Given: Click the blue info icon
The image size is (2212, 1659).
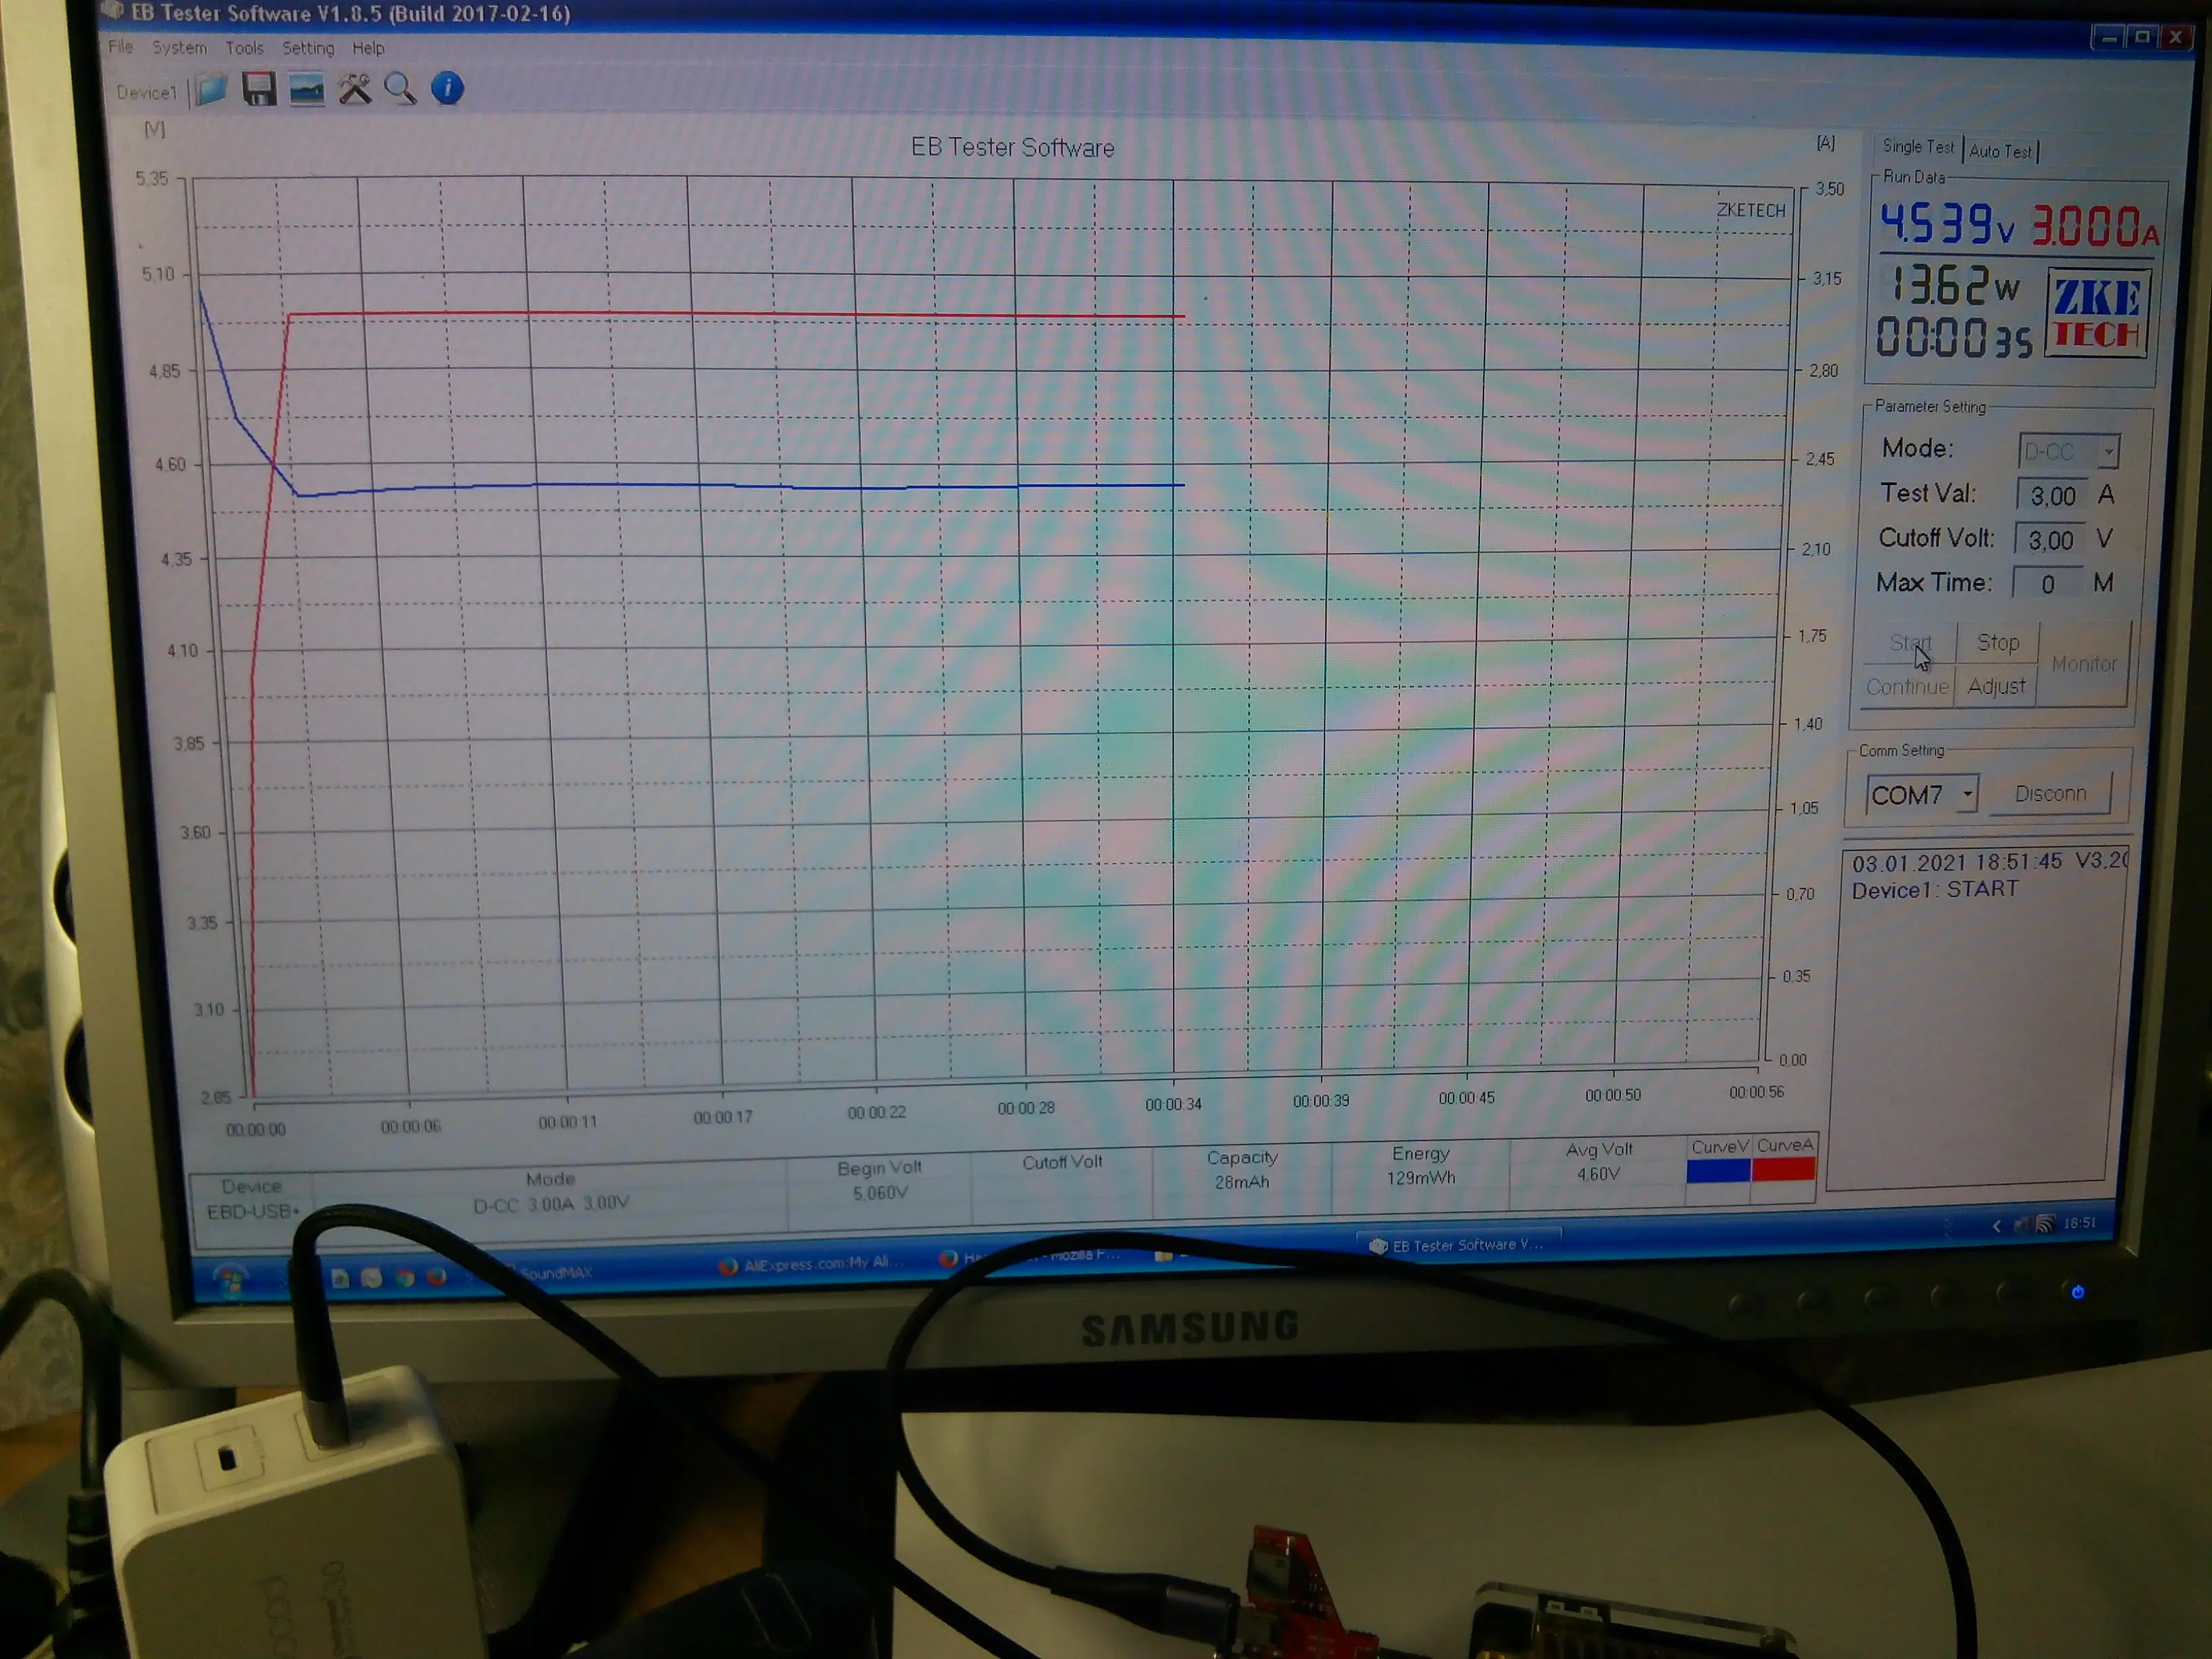Looking at the screenshot, I should click(447, 88).
